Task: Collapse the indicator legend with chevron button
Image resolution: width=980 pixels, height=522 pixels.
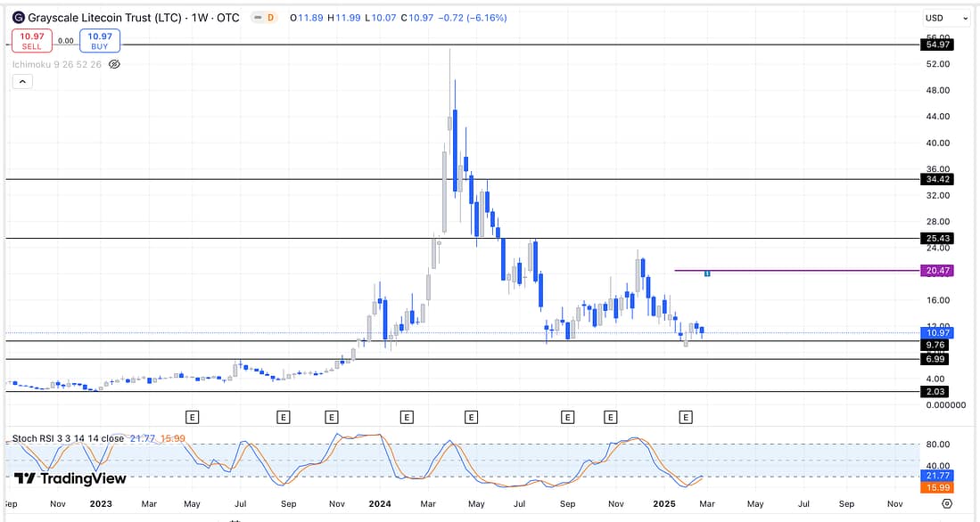Action: (22, 81)
